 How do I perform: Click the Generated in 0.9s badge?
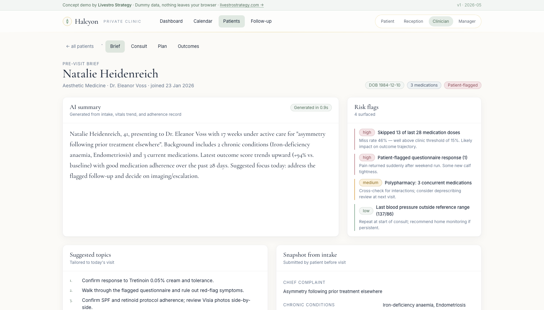[311, 108]
